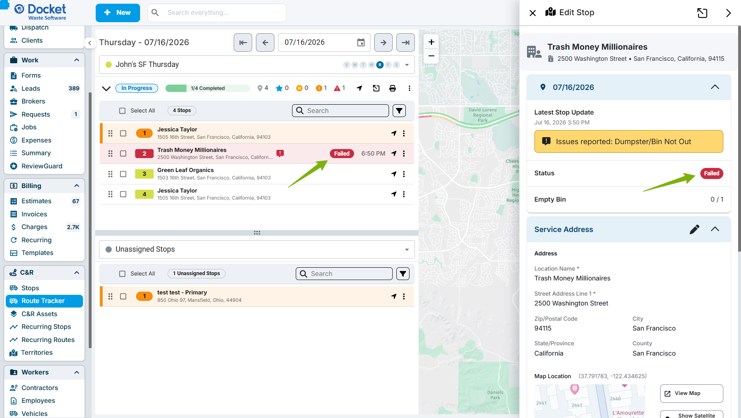Open the calendar date picker icon
This screenshot has height=418, width=741.
pyautogui.click(x=361, y=43)
